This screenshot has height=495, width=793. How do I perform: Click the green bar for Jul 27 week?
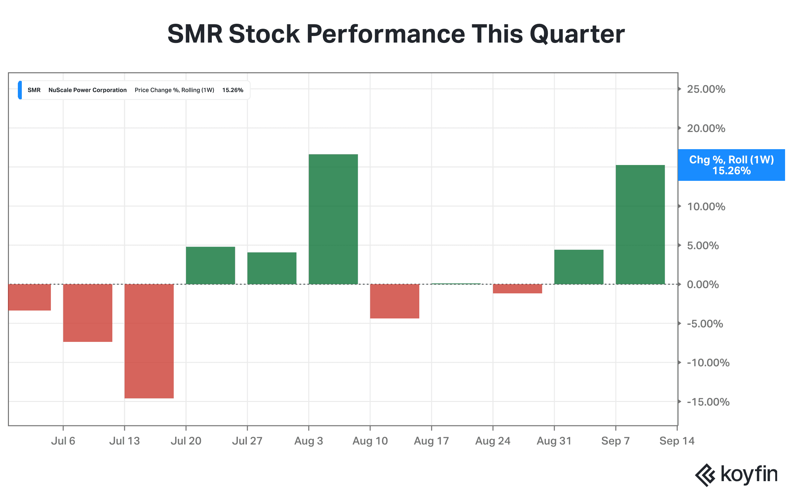point(272,268)
